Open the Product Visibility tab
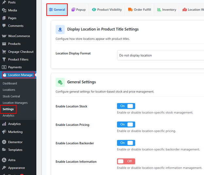This screenshot has width=204, height=175. click(x=107, y=10)
